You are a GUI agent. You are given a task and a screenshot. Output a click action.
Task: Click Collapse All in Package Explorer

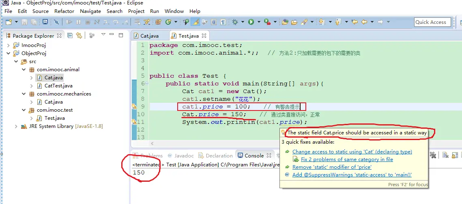[x=70, y=36]
